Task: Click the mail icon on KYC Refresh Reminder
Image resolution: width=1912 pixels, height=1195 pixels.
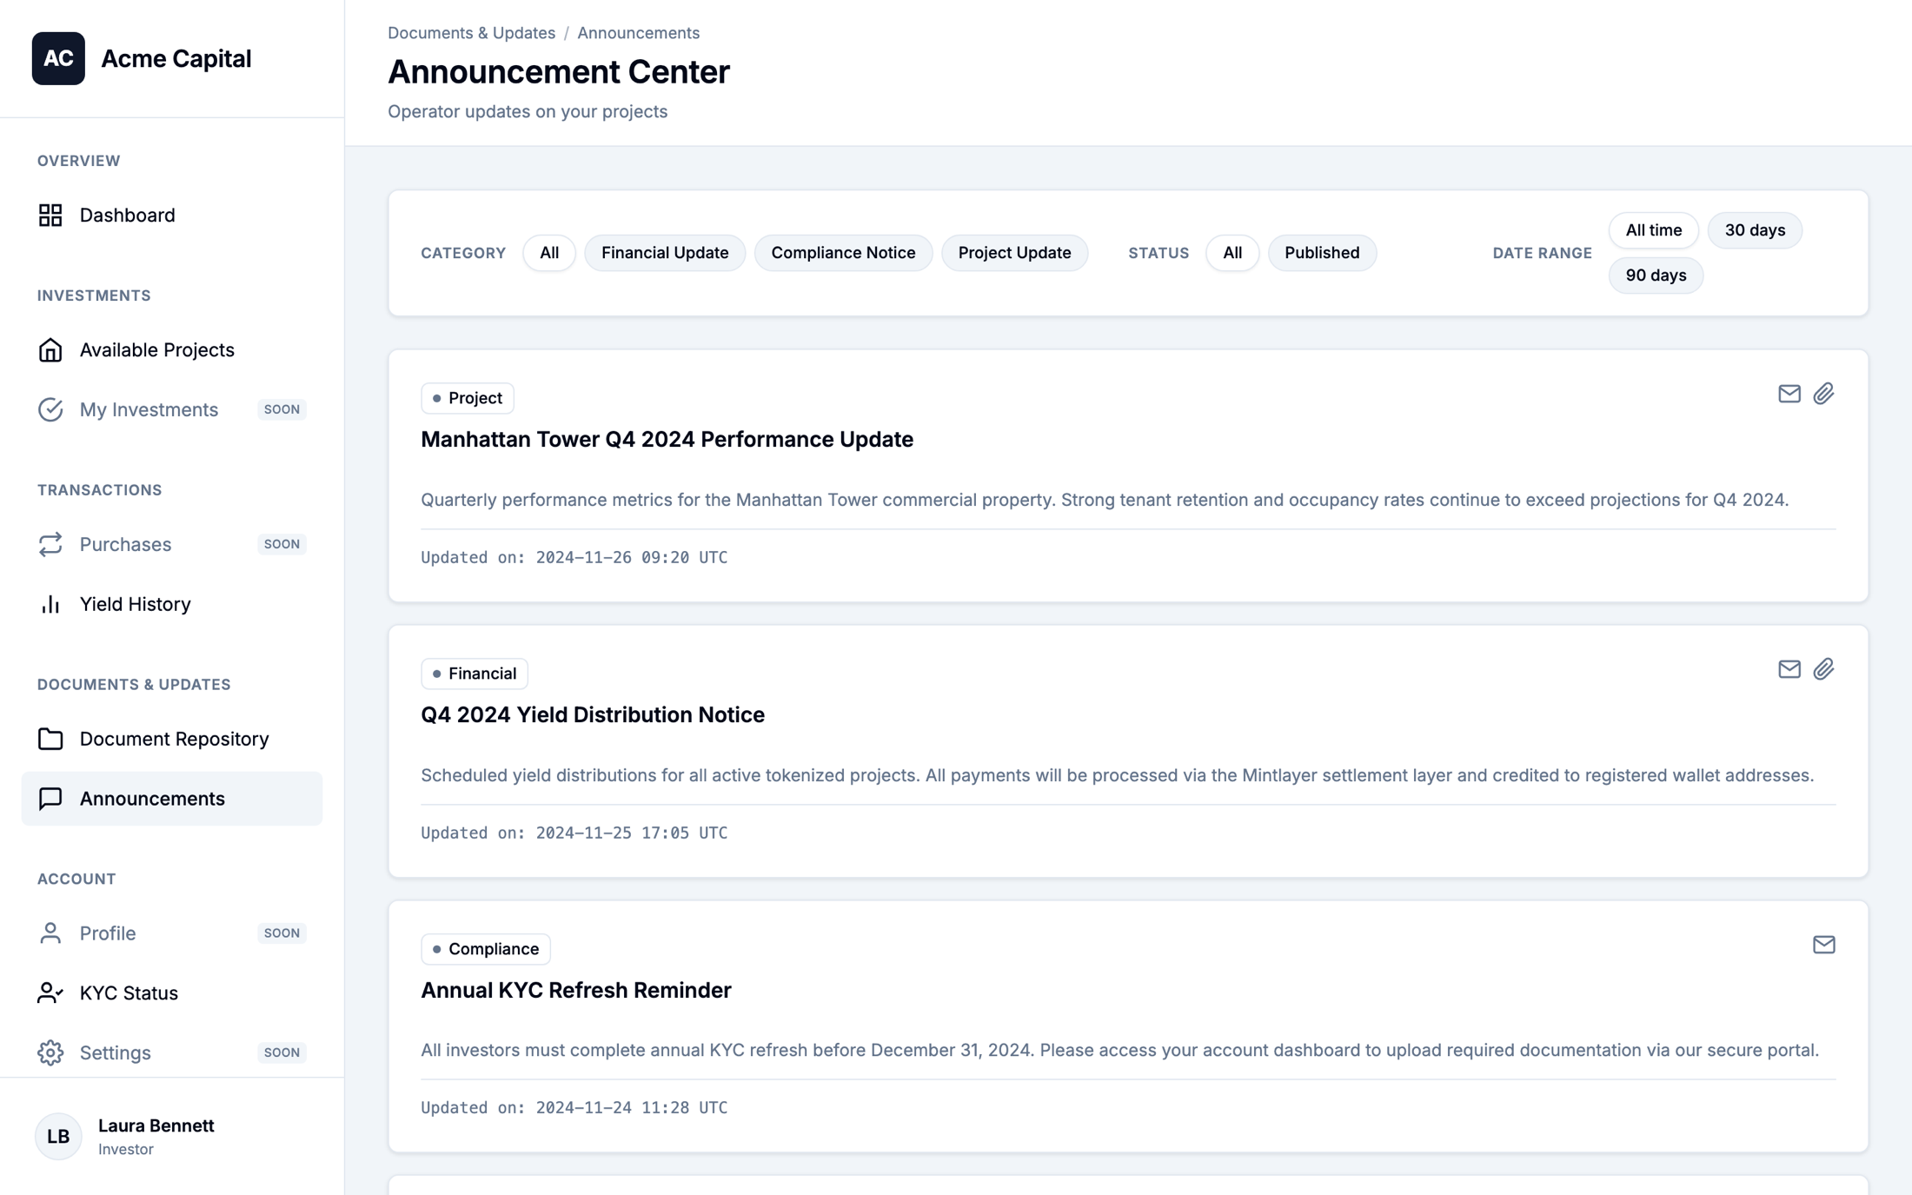Action: [1824, 945]
